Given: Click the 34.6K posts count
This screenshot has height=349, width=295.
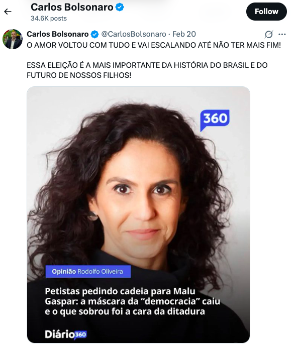Looking at the screenshot, I should tap(49, 18).
